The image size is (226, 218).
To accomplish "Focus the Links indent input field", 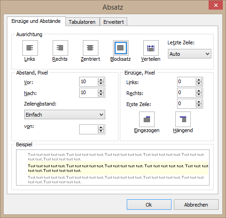I will pos(187,82).
